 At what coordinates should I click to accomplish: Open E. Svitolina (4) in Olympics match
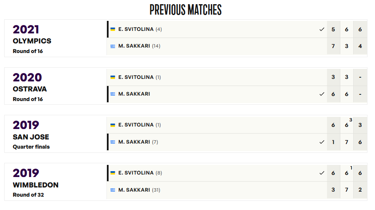[x=140, y=29]
